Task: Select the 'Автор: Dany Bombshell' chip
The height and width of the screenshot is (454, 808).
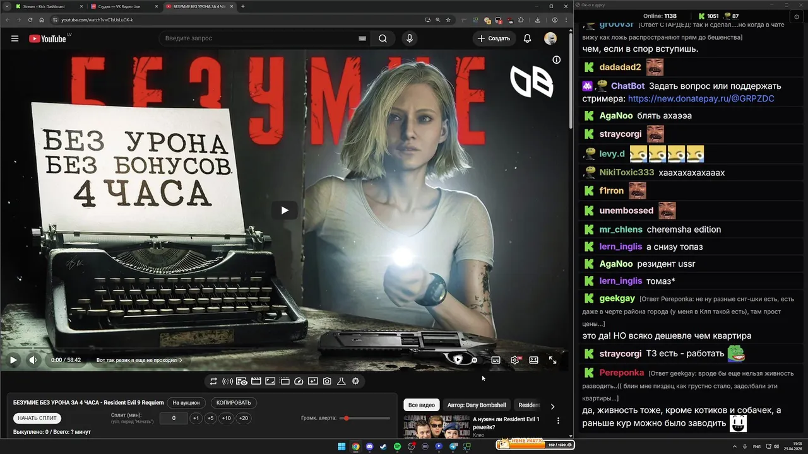Action: pyautogui.click(x=477, y=405)
